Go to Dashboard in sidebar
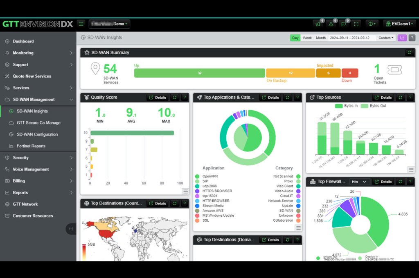Screen dimensions: 419x278 click(x=38, y=41)
